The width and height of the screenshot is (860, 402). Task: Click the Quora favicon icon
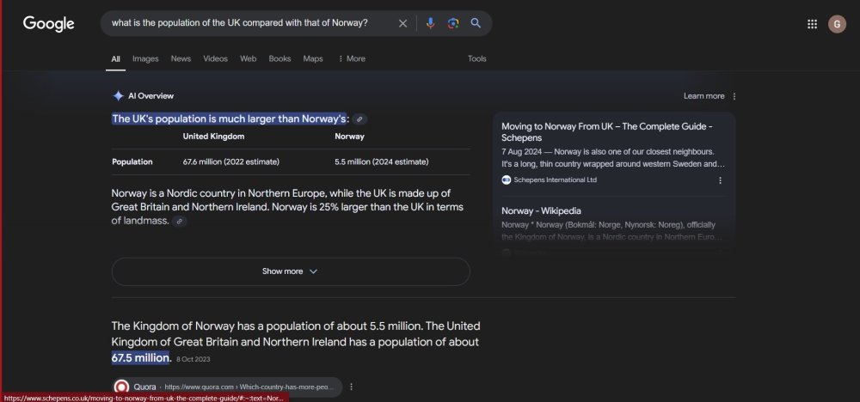click(121, 387)
